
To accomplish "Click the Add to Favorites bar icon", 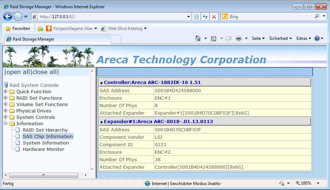I will point(40,28).
